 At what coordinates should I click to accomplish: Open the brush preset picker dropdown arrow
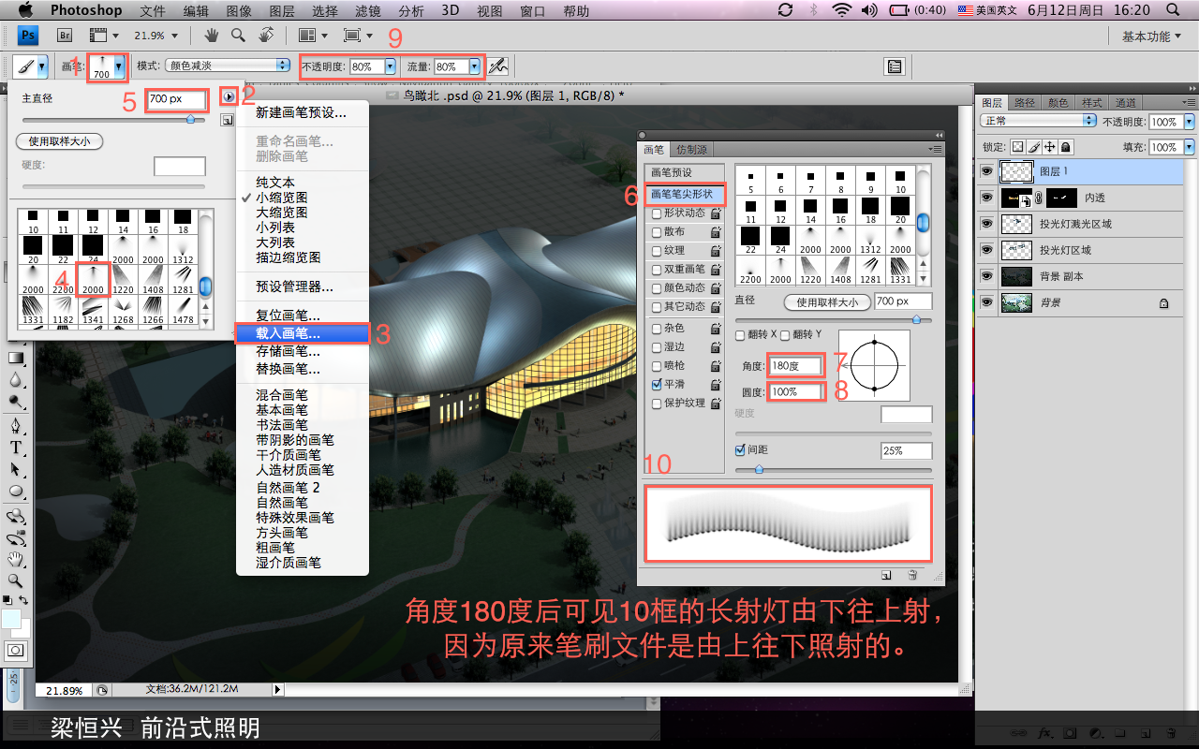point(118,67)
